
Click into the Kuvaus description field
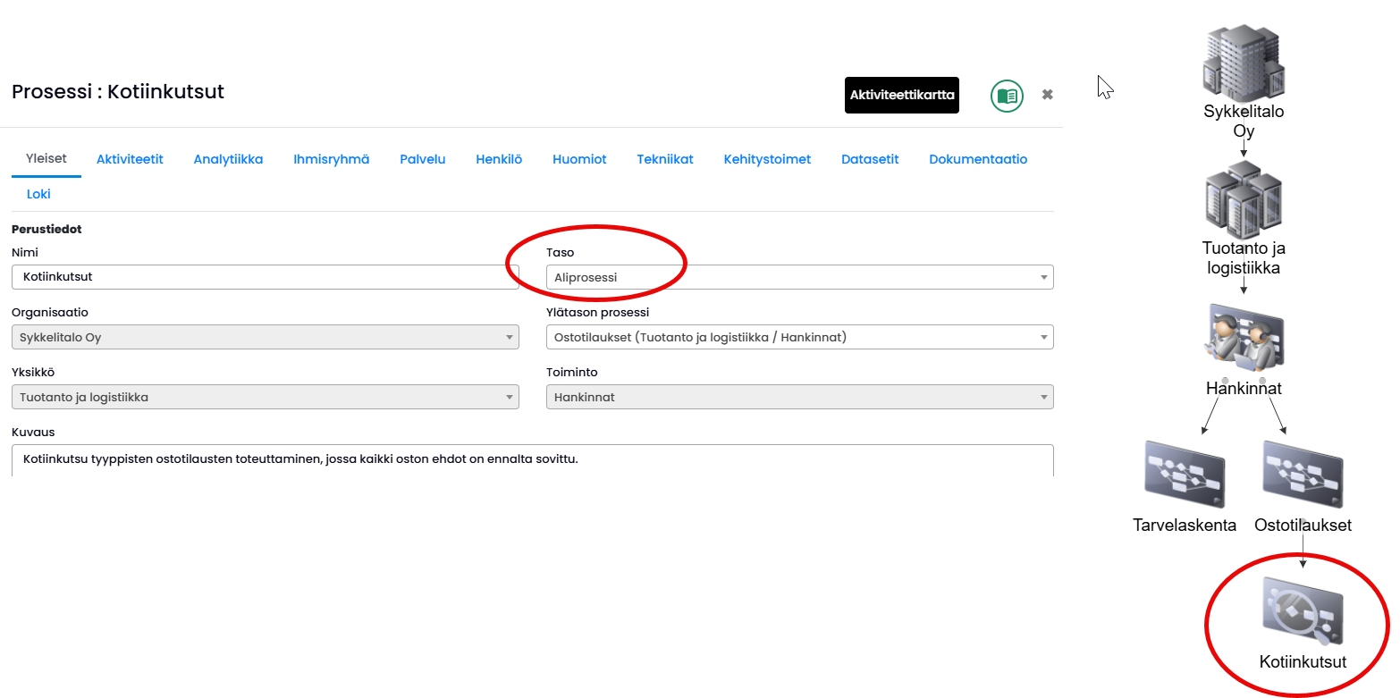(x=533, y=460)
